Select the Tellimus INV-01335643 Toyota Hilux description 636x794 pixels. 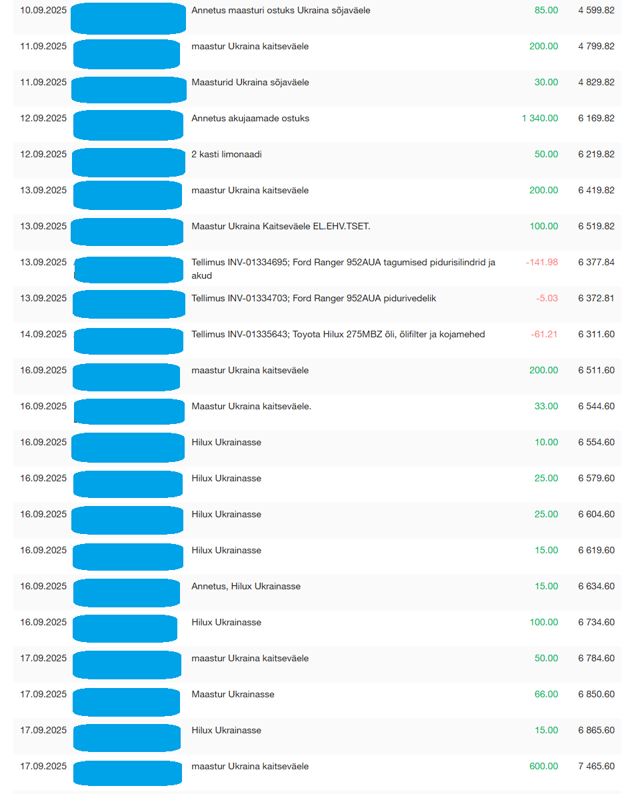(x=338, y=334)
